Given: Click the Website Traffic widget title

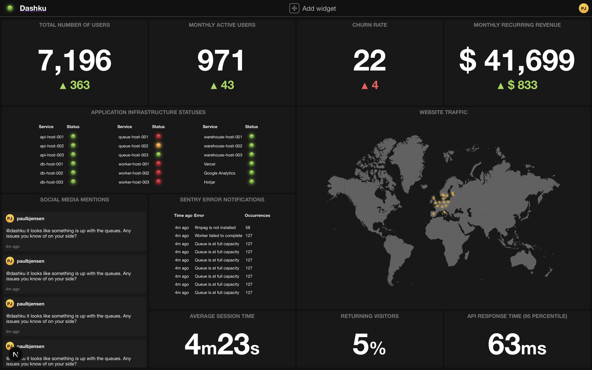Looking at the screenshot, I should coord(443,112).
